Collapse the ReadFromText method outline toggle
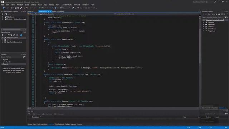The image size is (229, 129). click(35, 39)
